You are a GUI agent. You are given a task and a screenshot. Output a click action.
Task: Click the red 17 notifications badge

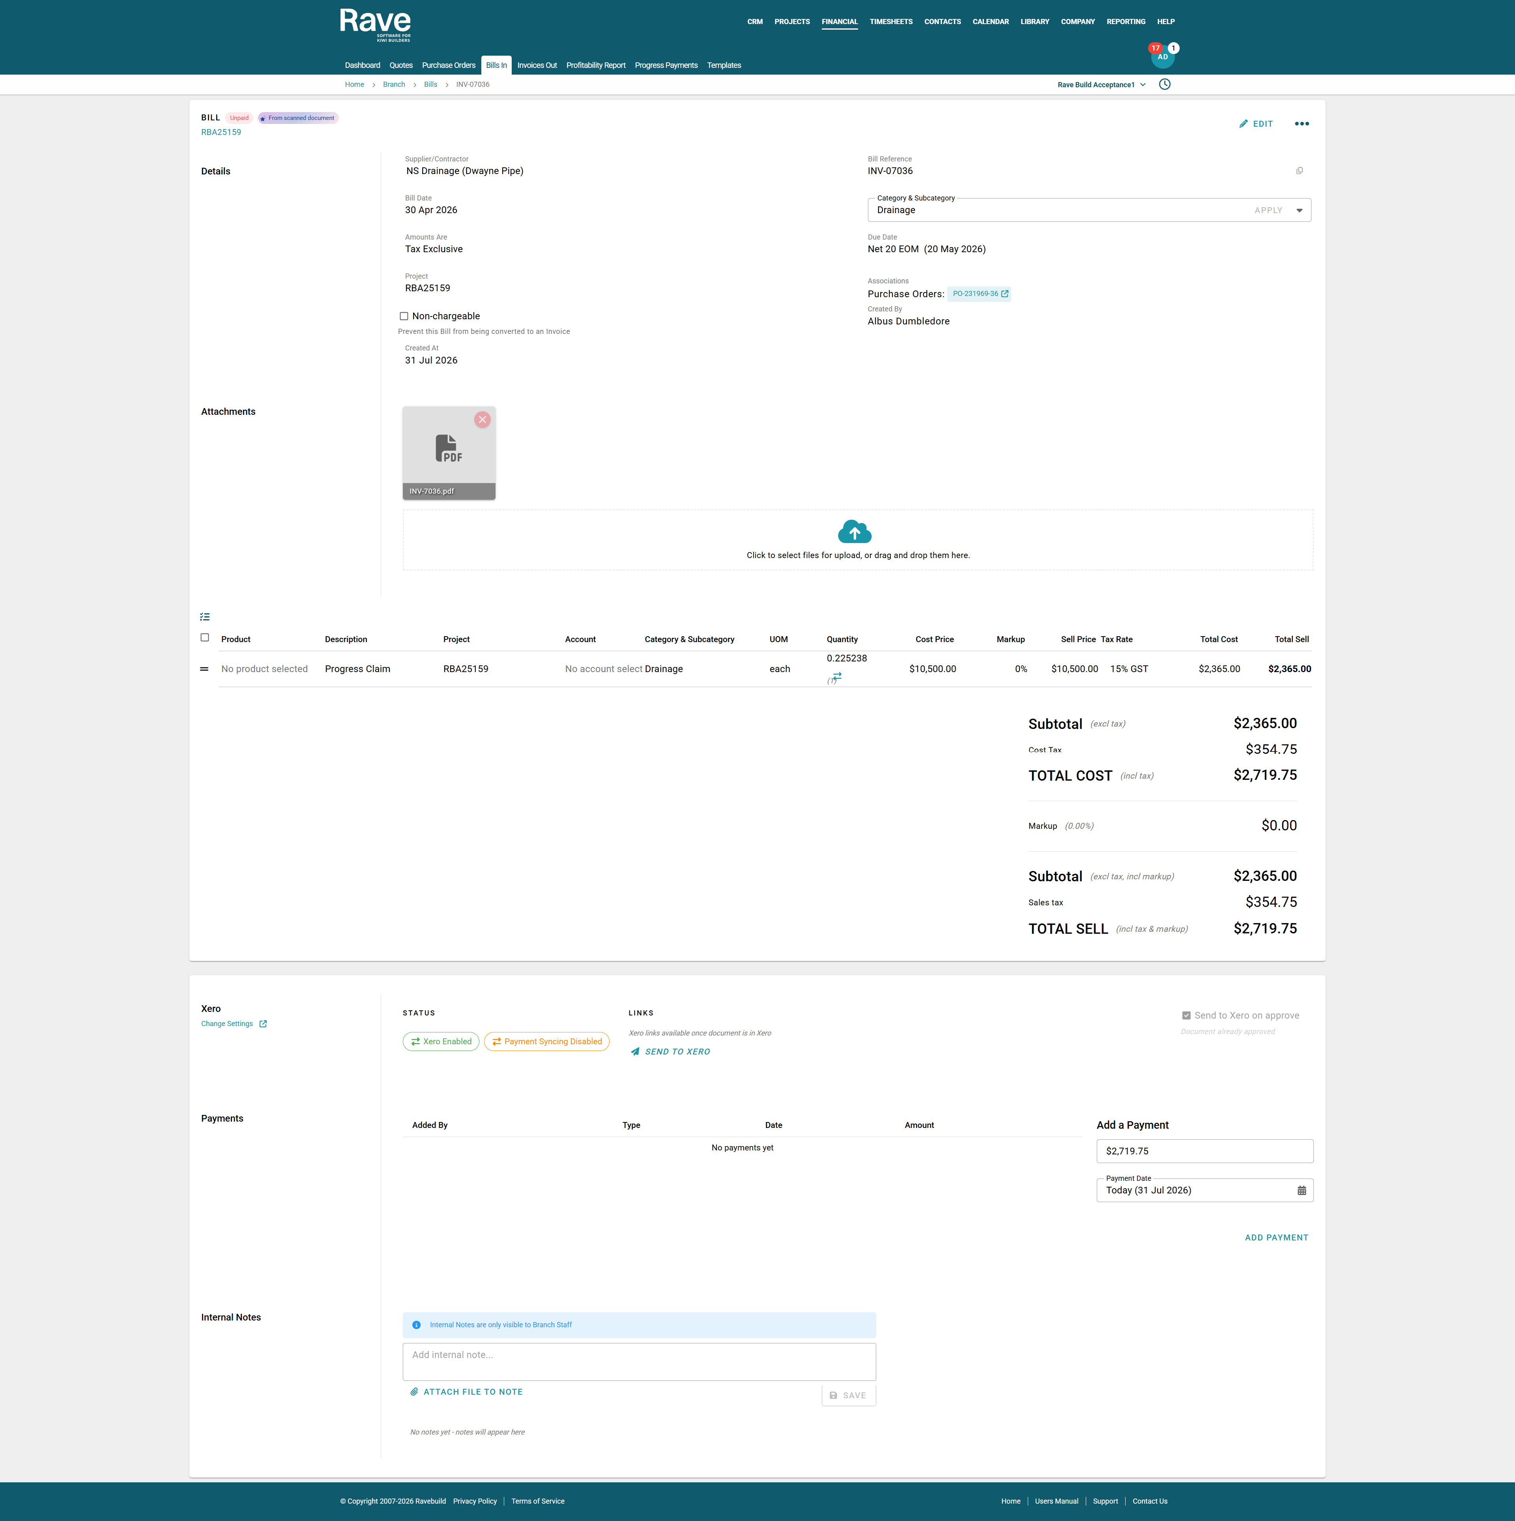[1155, 48]
